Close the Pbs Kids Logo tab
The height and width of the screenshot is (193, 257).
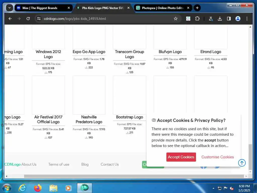128,8
